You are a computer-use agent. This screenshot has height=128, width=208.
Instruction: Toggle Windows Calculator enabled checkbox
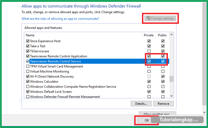point(28,82)
